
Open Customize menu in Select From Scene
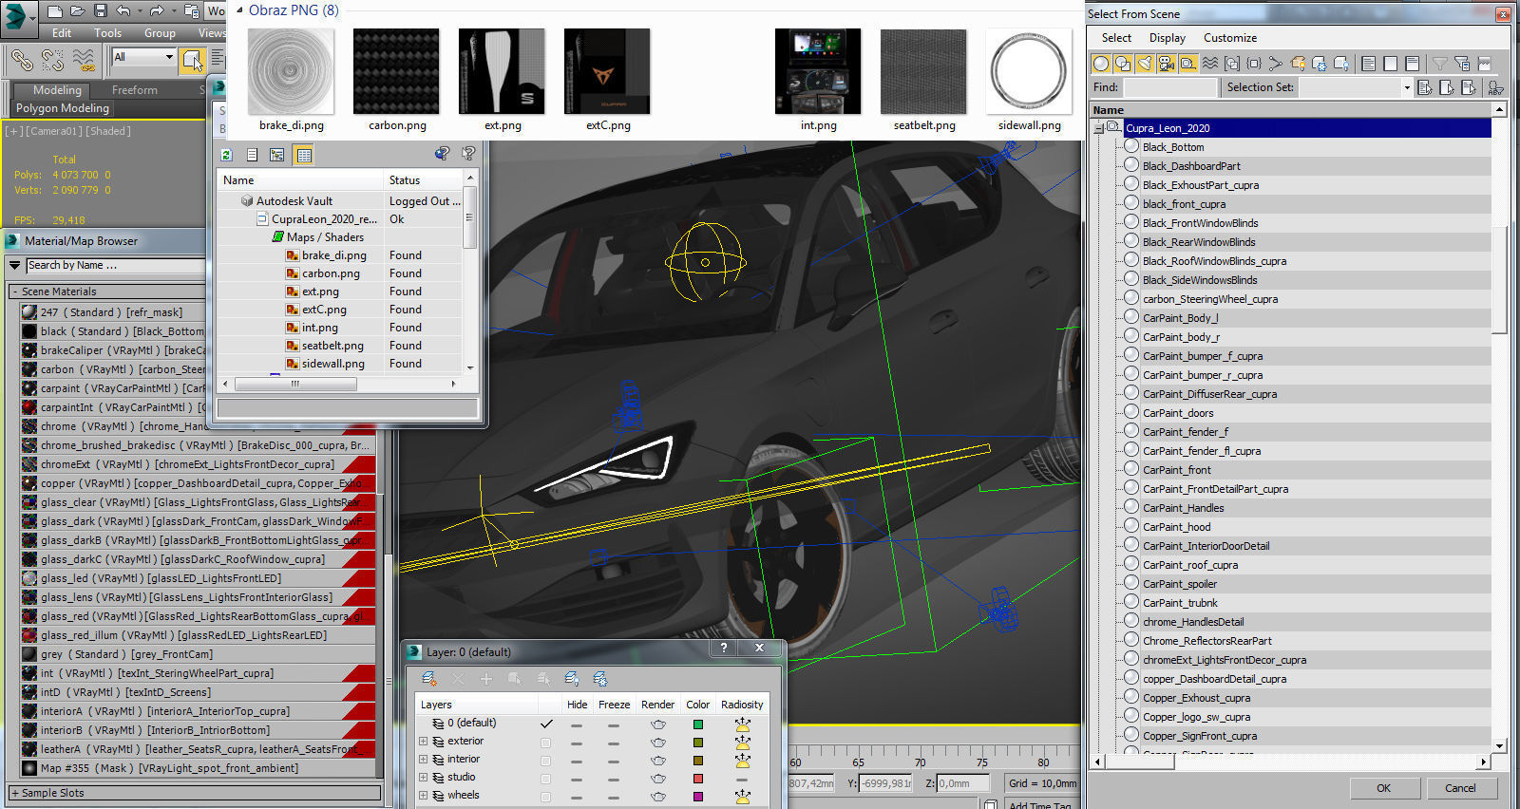coord(1230,38)
